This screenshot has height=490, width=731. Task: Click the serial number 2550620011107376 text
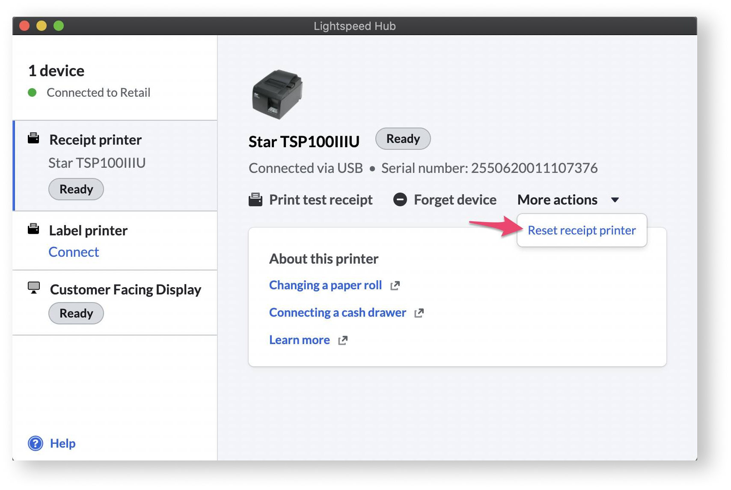pyautogui.click(x=534, y=168)
